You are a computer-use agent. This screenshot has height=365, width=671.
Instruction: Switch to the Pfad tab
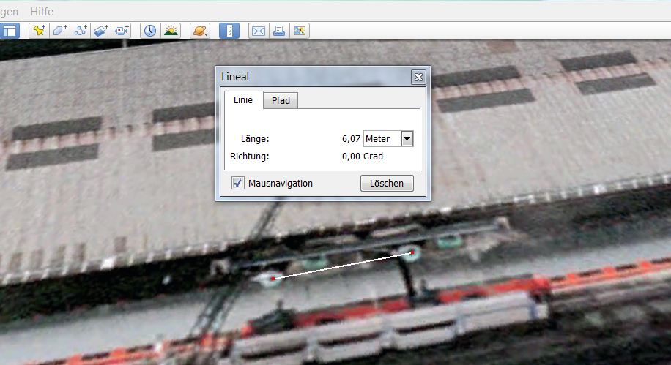281,100
